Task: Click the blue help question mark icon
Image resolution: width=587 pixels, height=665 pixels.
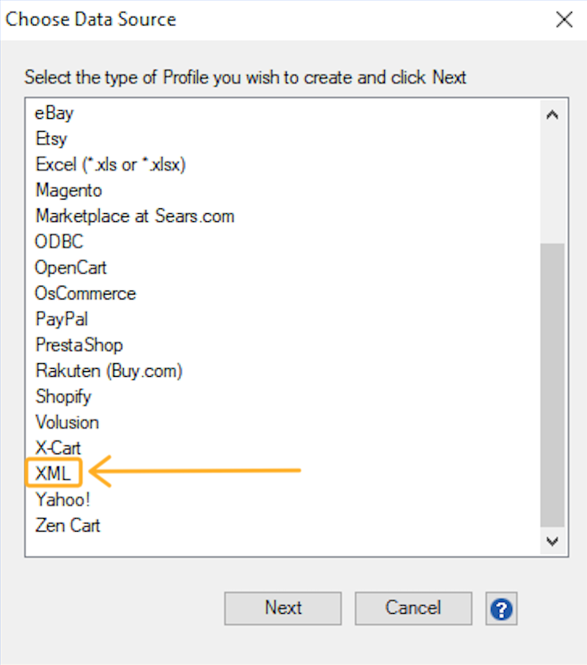Action: tap(502, 608)
